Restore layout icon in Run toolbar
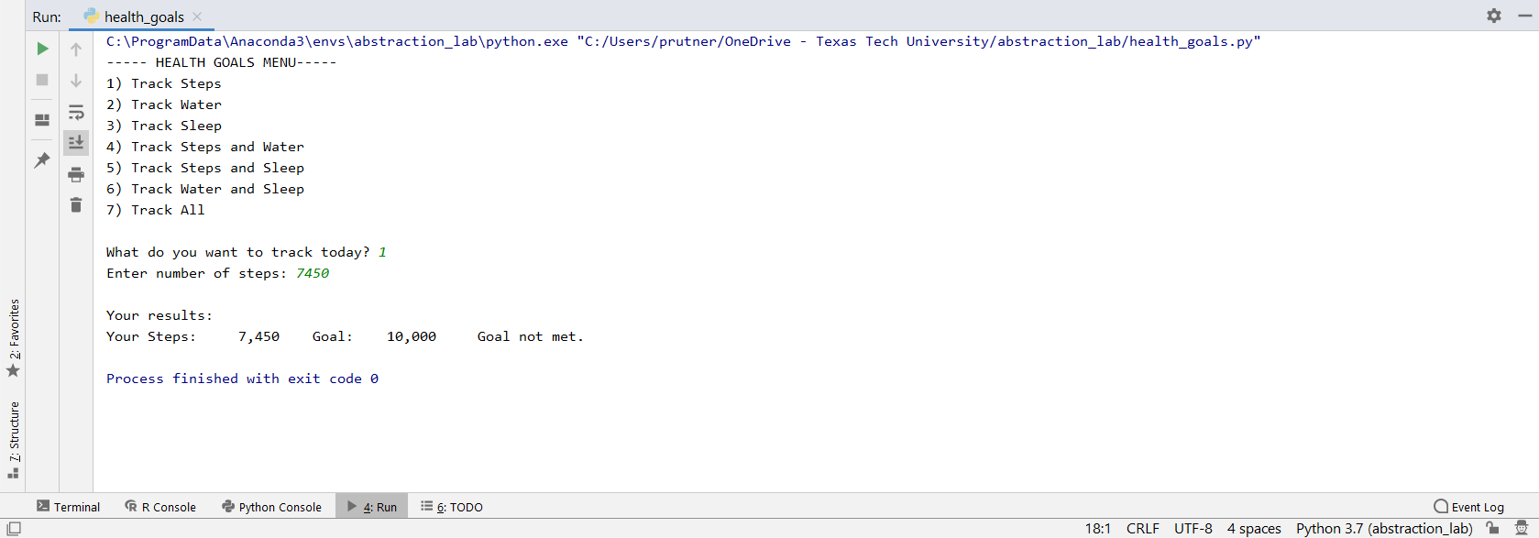Screen dimensions: 1539x538 (x=42, y=120)
